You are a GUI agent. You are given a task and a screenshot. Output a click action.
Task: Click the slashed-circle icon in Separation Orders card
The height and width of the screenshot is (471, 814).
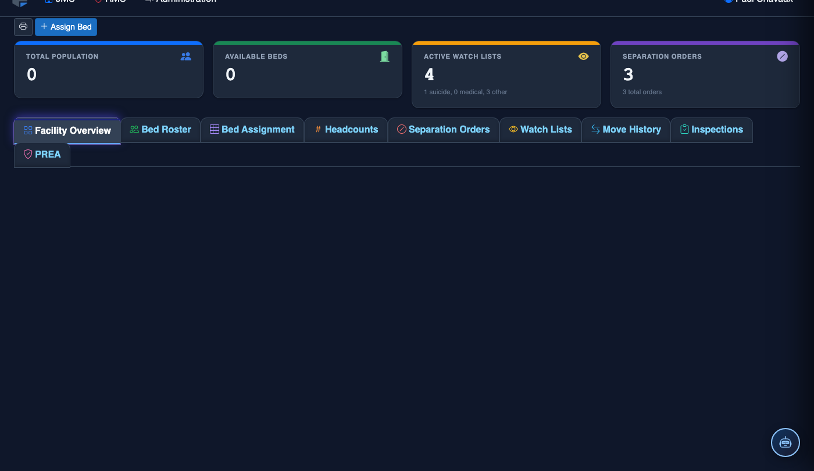point(783,56)
